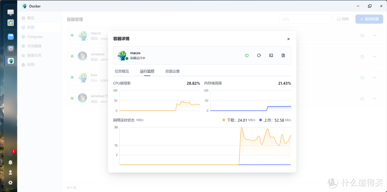The height and width of the screenshot is (192, 387).
Task: Click the 21.43% memory value
Action: click(285, 83)
